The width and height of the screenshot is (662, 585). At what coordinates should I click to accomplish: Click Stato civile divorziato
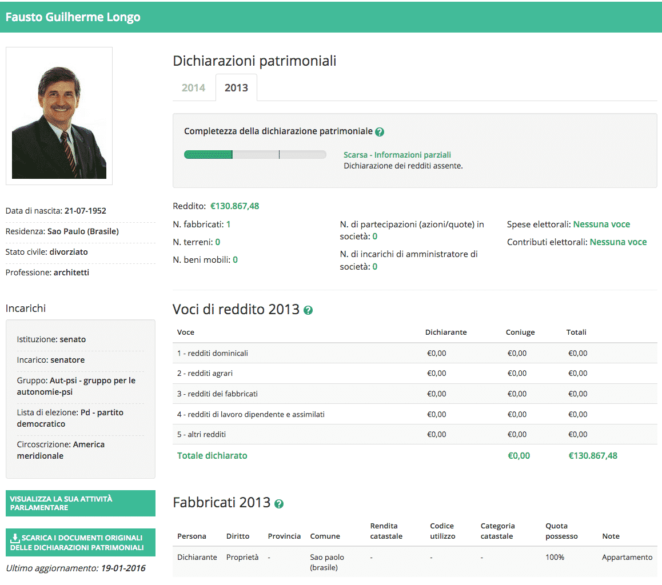click(46, 252)
